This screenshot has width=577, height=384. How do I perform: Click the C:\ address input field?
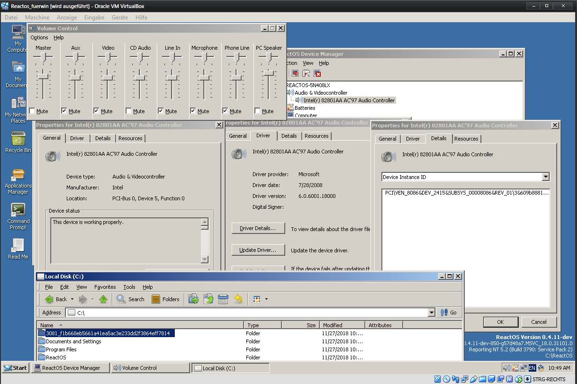pyautogui.click(x=246, y=313)
